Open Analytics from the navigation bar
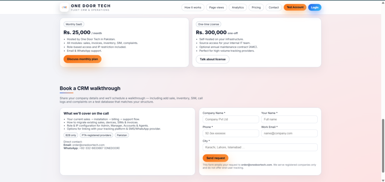Screen dimensions: 385x182 pyautogui.click(x=238, y=7)
